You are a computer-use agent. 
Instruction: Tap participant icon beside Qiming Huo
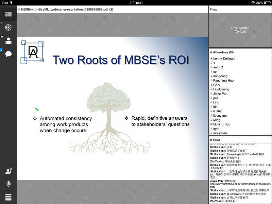click(211, 124)
